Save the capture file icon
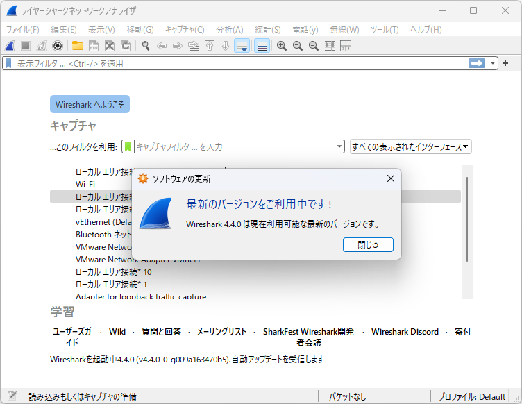 pyautogui.click(x=94, y=46)
